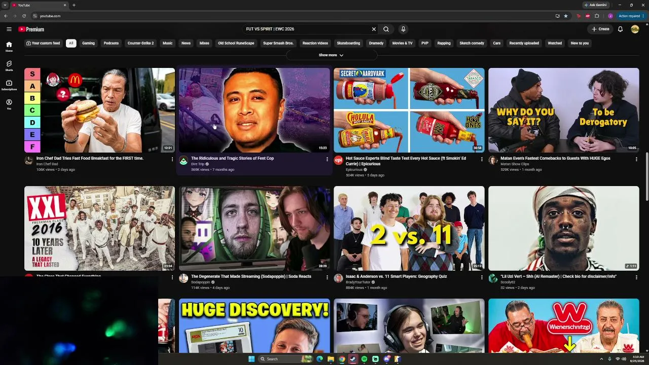Viewport: 649px width, 365px height.
Task: Open Your custom feed chip
Action: (x=43, y=43)
